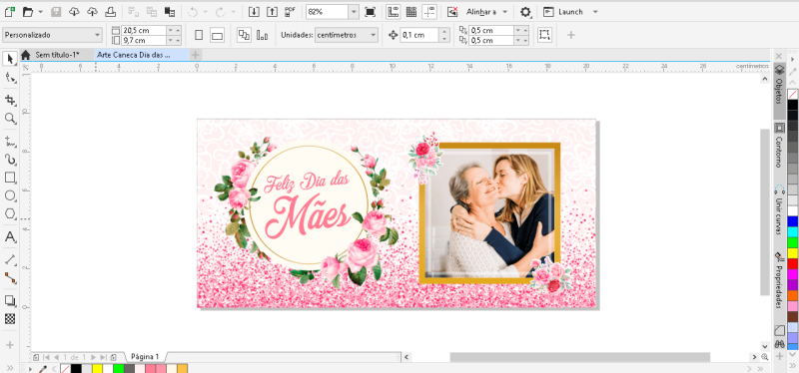Viewport: 799px width, 373px height.
Task: Toggle the treat as filled frame button
Action: (544, 35)
